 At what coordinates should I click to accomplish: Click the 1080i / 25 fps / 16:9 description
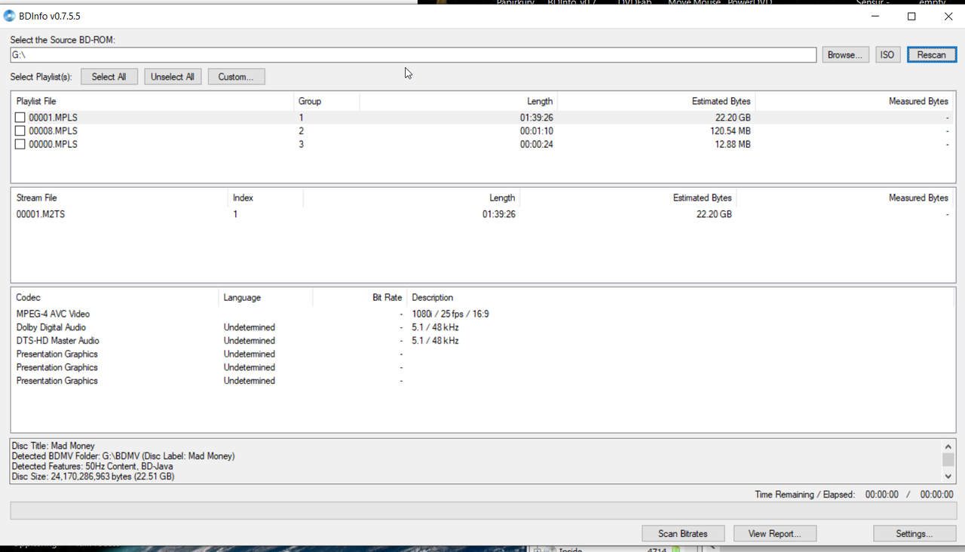[x=450, y=314]
